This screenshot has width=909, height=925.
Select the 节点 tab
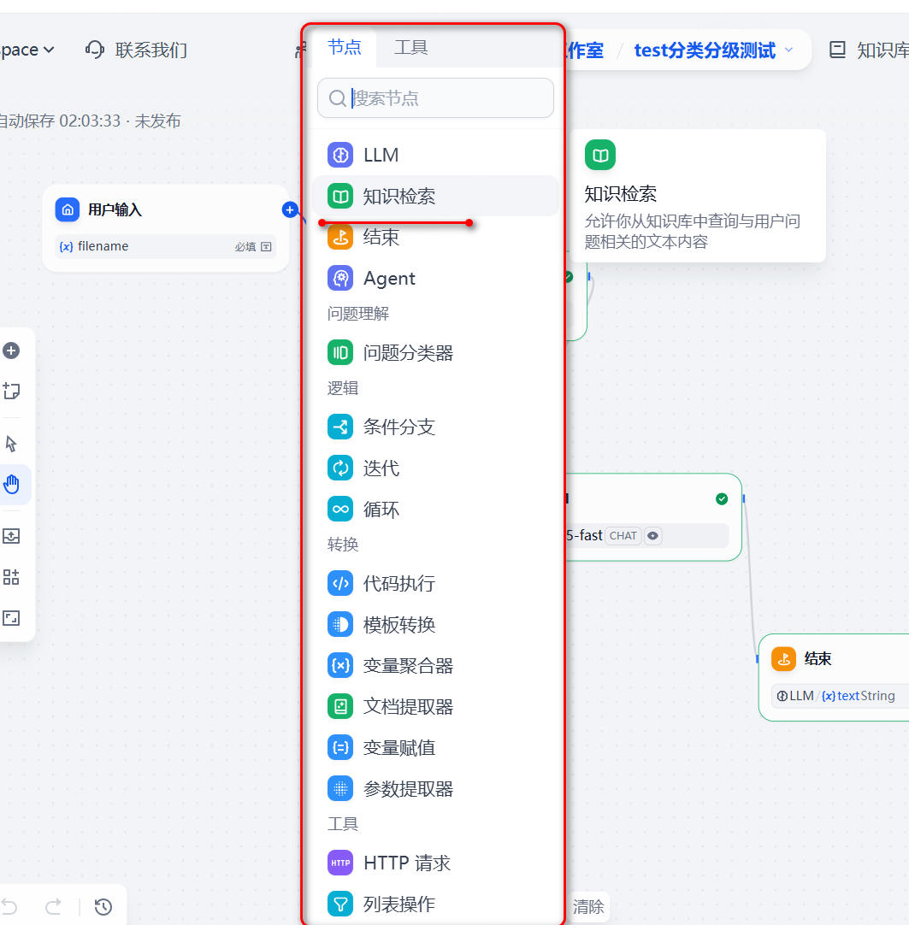[x=345, y=48]
